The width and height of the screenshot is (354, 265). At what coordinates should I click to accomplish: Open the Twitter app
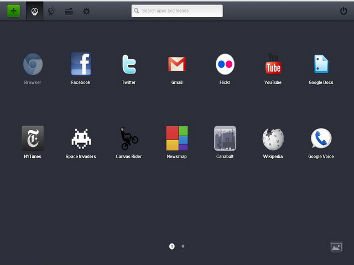tap(129, 64)
